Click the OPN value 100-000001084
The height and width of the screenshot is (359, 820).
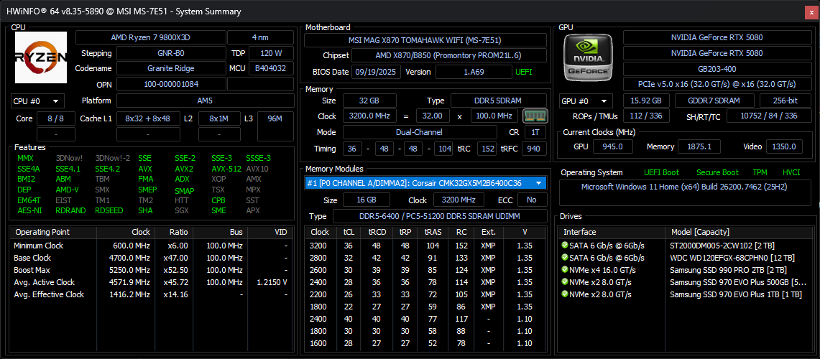(x=170, y=84)
